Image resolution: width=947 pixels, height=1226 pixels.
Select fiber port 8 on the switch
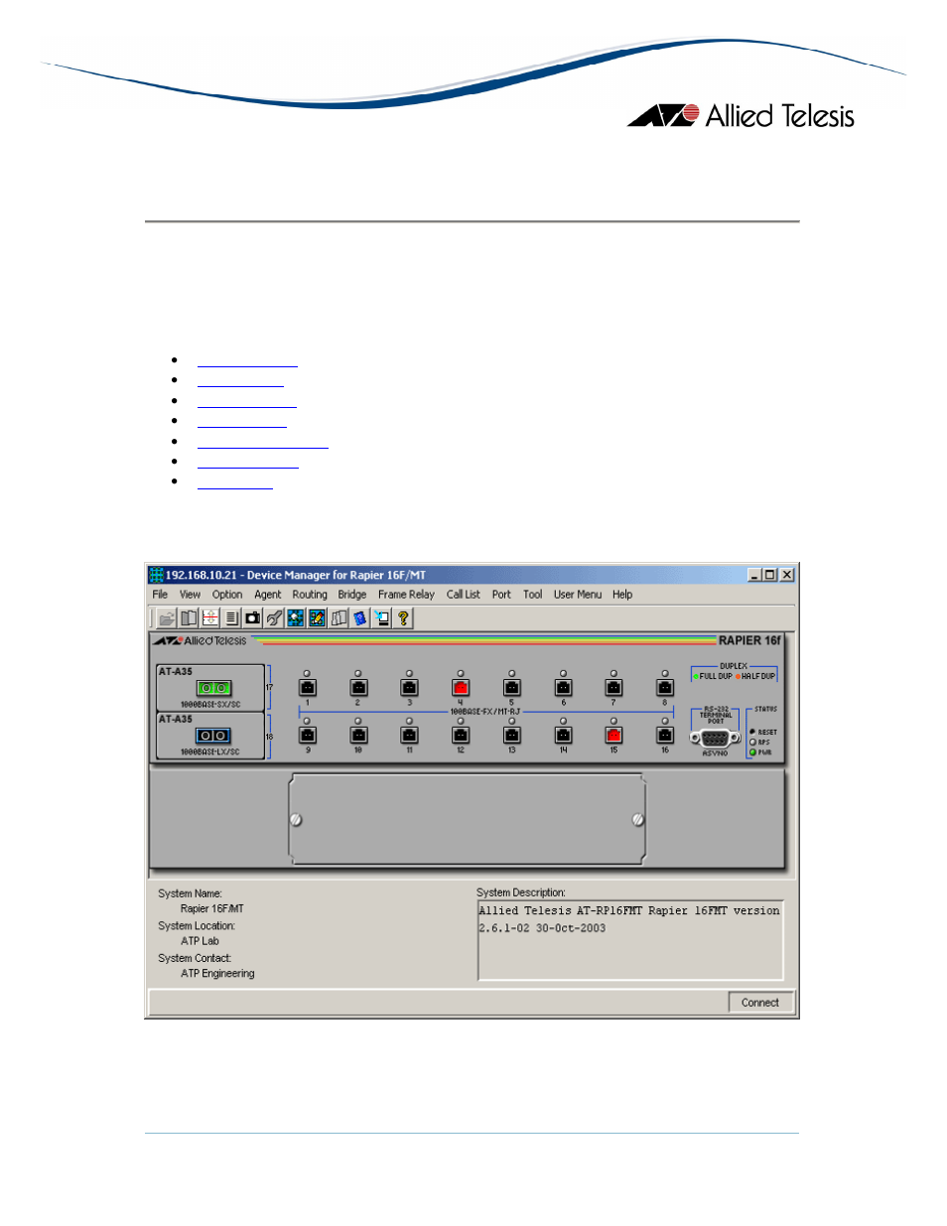coord(665,687)
